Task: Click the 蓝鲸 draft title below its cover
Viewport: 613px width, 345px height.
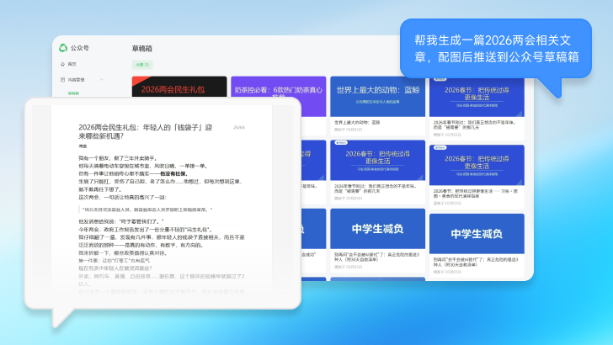Action: pyautogui.click(x=357, y=122)
